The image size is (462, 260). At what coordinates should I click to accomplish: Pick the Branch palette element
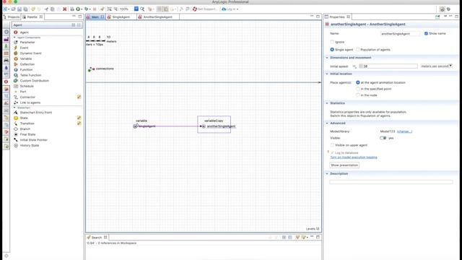25,129
